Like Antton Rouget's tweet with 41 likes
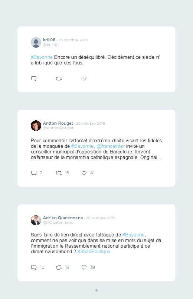 pyautogui.click(x=84, y=173)
